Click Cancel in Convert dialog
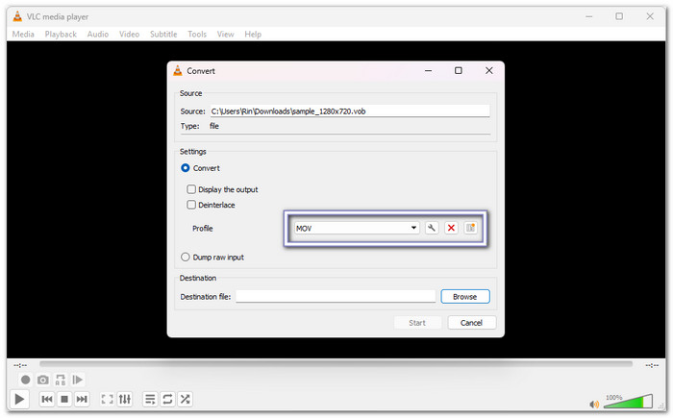The image size is (673, 418). point(471,323)
